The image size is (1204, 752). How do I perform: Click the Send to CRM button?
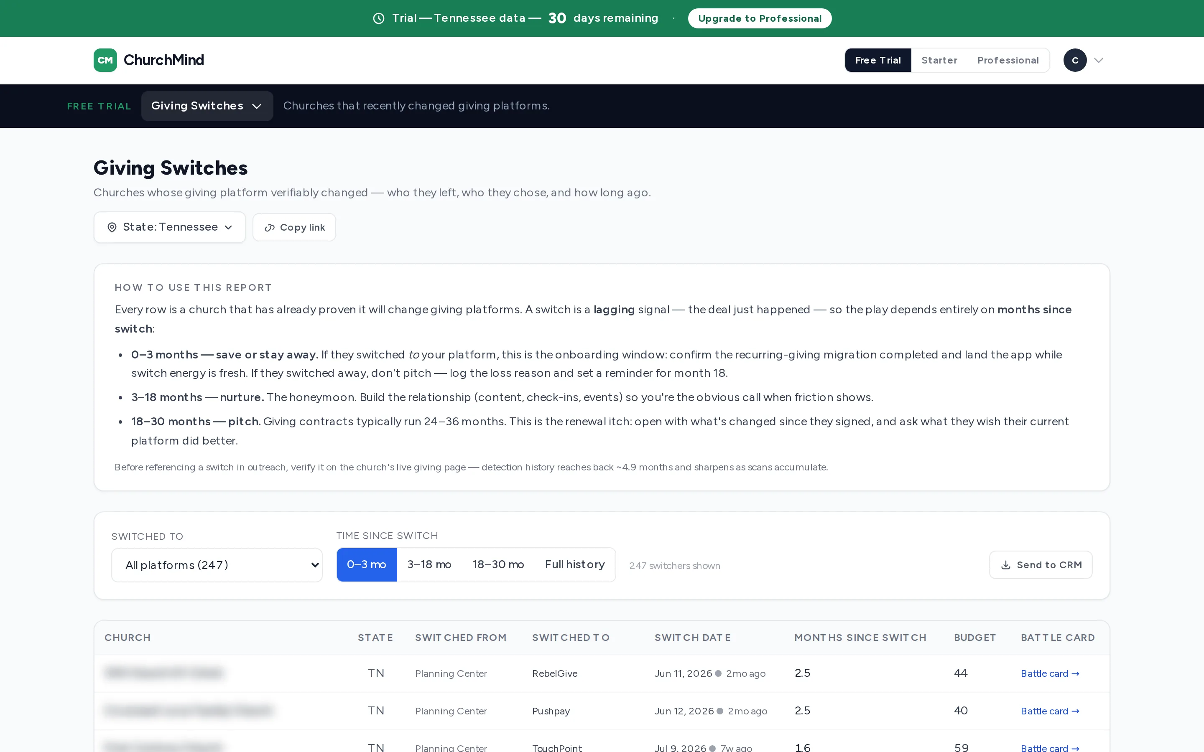(x=1041, y=565)
